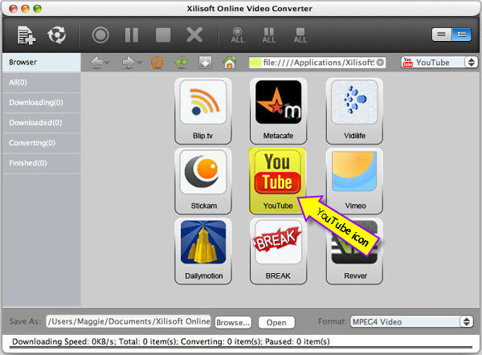Open the Revver site tile
482x355 pixels.
(x=354, y=251)
